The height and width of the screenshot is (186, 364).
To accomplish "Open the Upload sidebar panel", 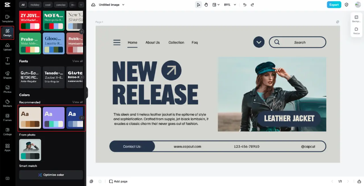I will point(7,47).
